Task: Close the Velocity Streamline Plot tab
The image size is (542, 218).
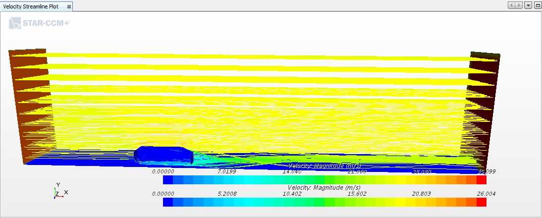Action: coord(69,6)
